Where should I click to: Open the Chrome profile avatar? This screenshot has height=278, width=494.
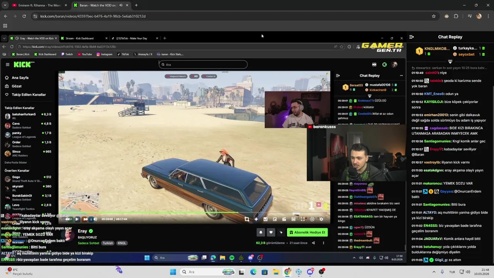pyautogui.click(x=479, y=16)
